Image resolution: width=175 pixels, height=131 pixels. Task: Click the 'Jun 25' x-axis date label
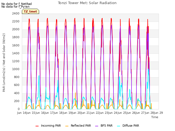(x=122, y=113)
